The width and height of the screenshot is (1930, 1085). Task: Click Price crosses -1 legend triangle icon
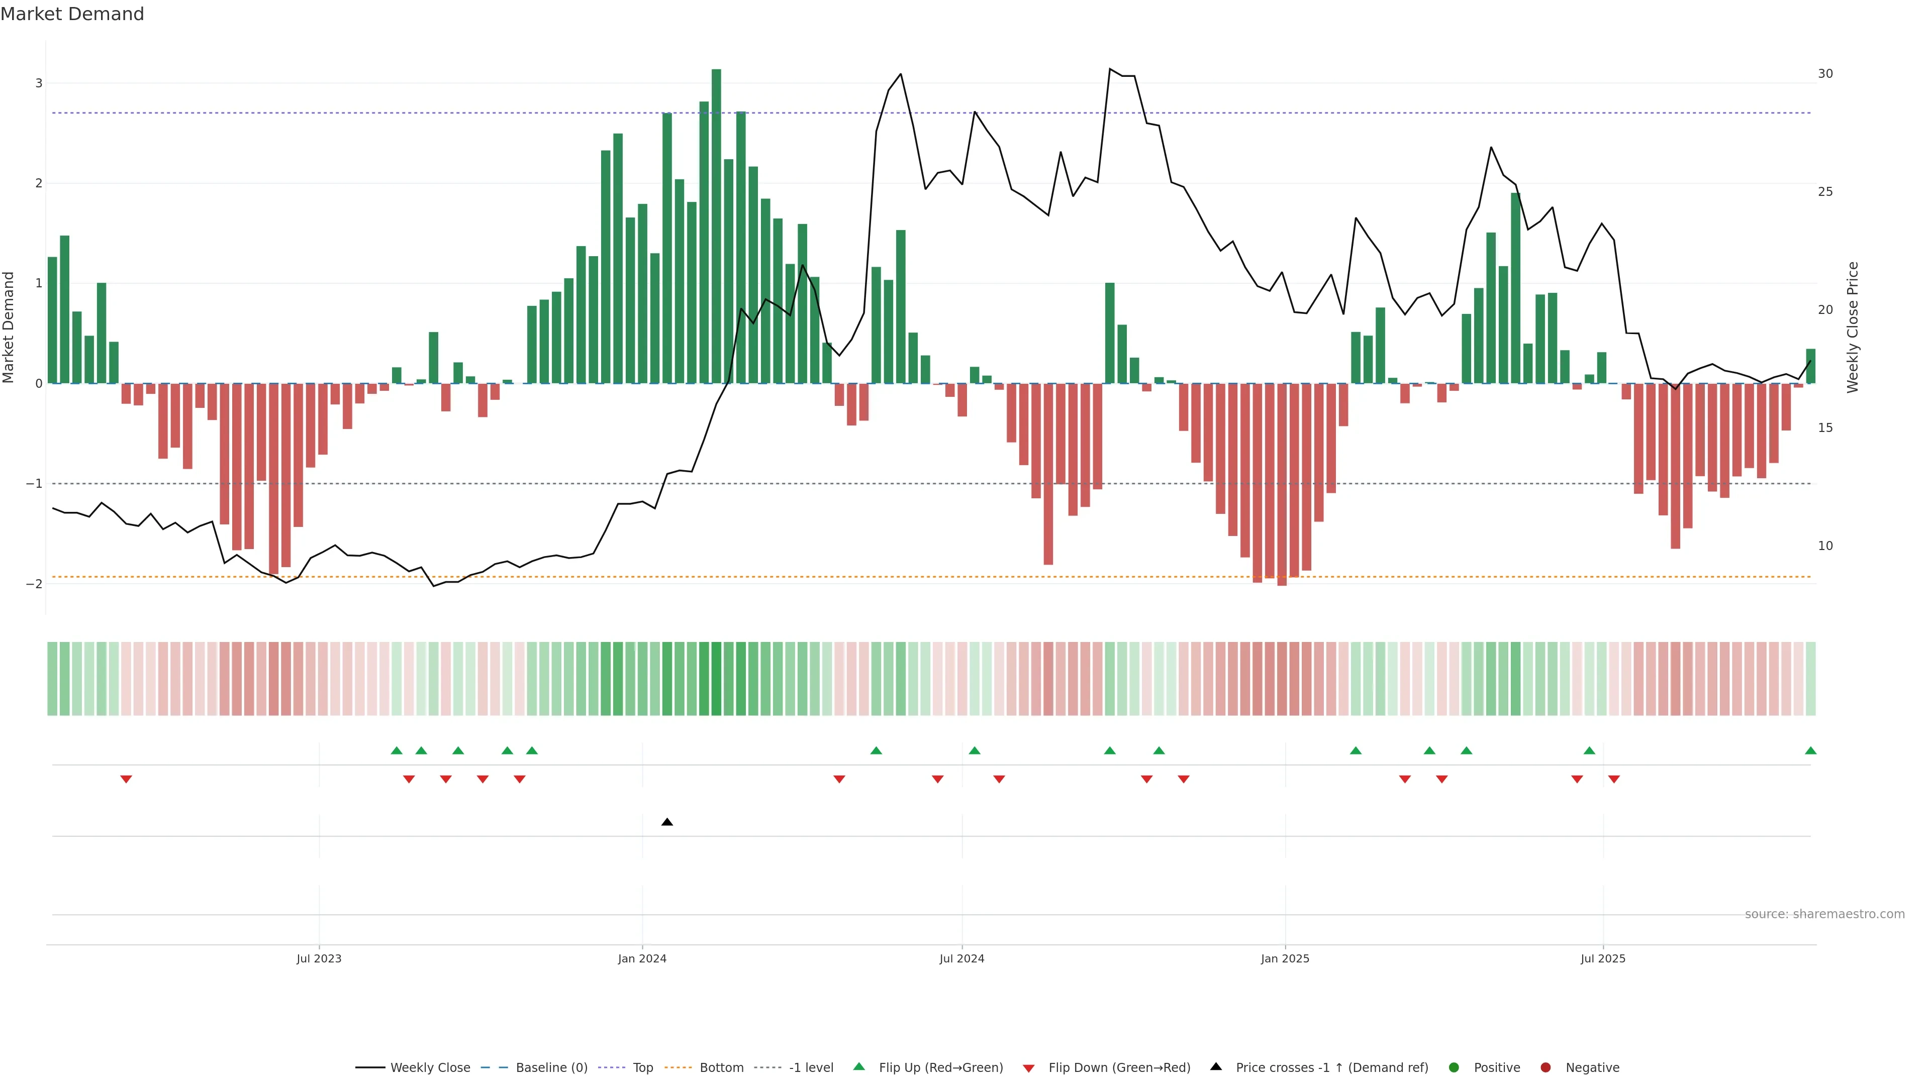[1216, 1067]
